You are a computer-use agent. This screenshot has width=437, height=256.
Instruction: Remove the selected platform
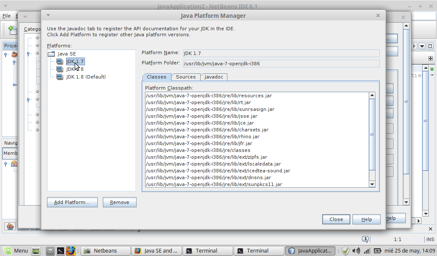tap(119, 202)
